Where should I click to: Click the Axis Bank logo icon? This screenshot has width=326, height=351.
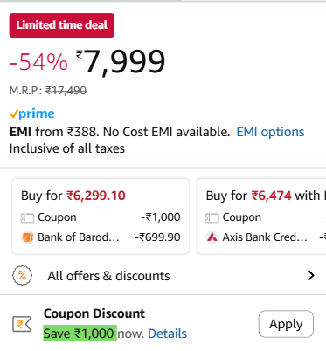pos(212,237)
